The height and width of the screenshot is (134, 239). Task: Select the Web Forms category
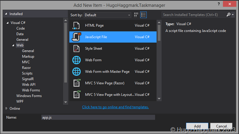pos(31,90)
